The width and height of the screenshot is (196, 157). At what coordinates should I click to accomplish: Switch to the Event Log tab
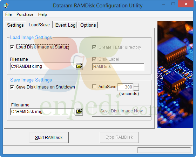(x=65, y=25)
